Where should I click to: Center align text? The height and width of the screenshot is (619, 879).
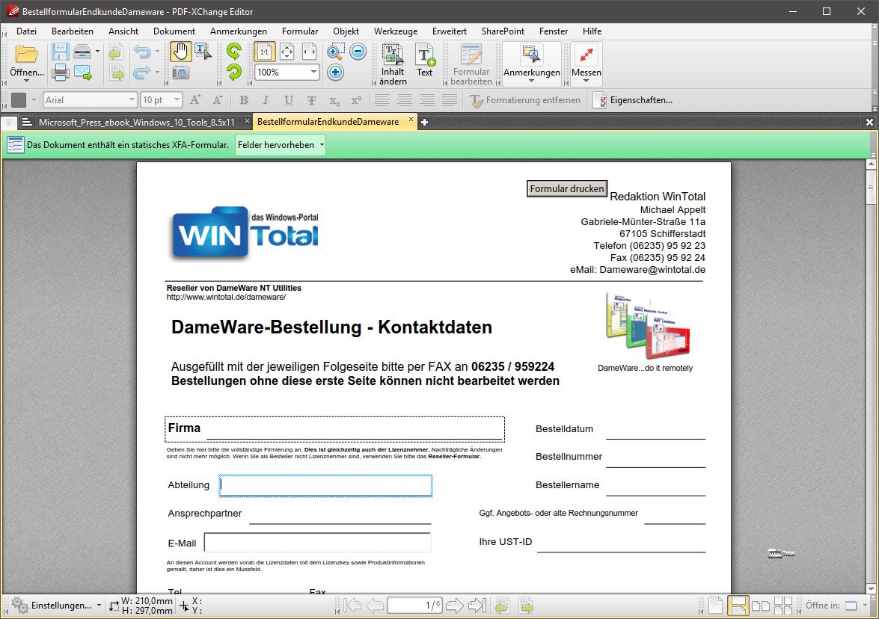[405, 100]
